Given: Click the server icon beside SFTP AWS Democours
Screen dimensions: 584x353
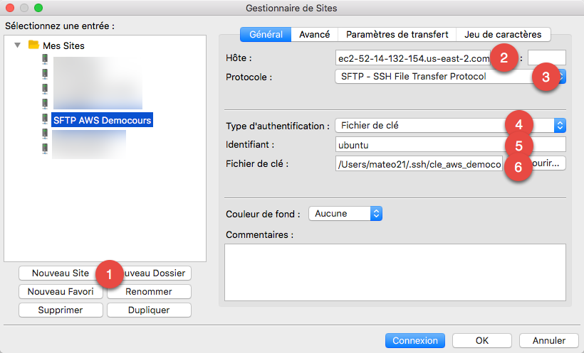Looking at the screenshot, I should (45, 120).
